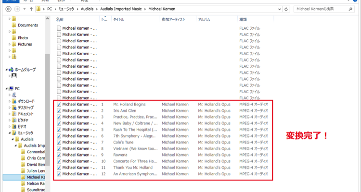Click the Michael Kamen search box

(x=322, y=9)
